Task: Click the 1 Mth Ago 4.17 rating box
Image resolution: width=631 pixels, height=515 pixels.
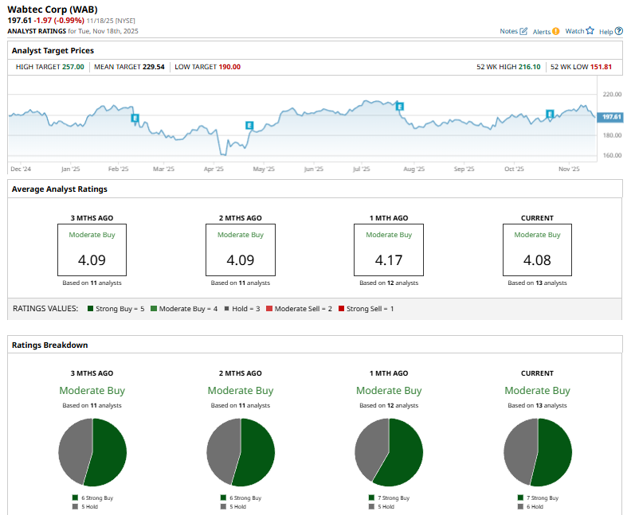Action: pyautogui.click(x=389, y=249)
